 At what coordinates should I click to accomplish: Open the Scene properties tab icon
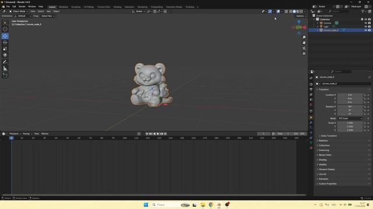point(311,99)
